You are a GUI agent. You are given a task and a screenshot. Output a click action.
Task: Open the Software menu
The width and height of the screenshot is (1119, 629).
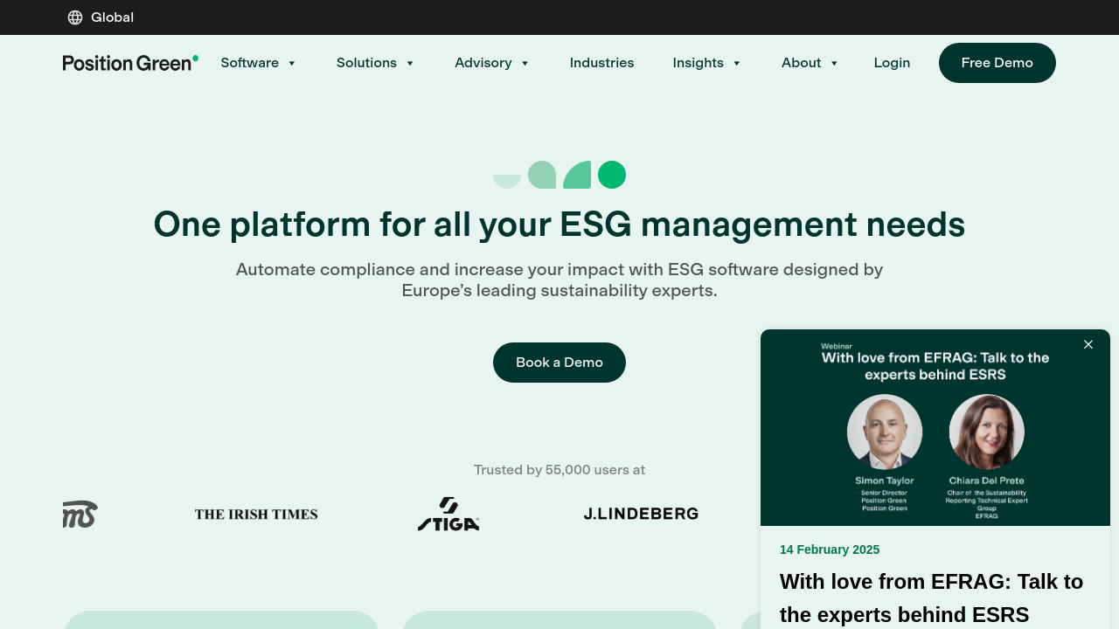pos(249,63)
